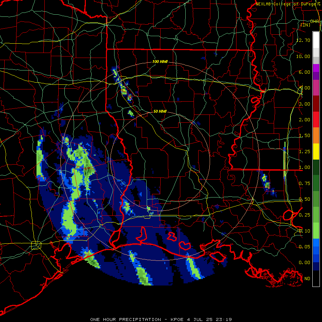Viewport: 322px width, 322px height.
Task: Click the 1.00 legend value
Action: click(304, 167)
